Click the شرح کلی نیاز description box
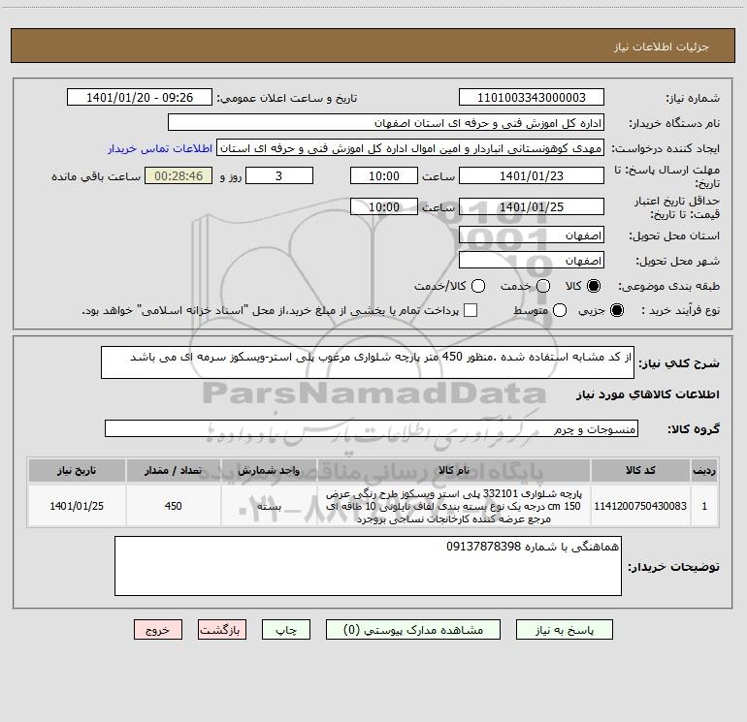This screenshot has height=722, width=747. (368, 362)
